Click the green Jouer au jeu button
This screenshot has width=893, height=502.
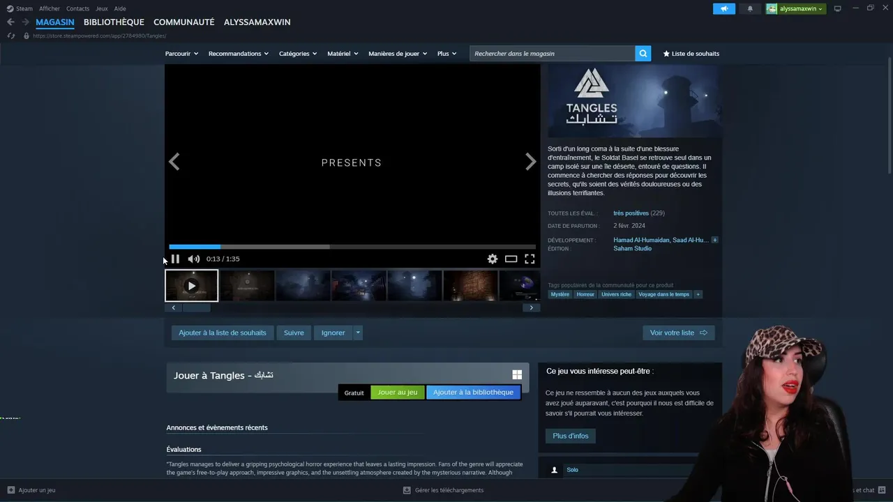pos(398,393)
